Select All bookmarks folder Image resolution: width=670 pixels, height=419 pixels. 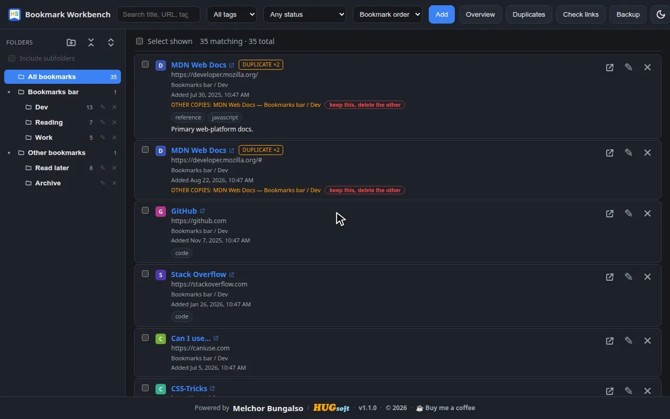[62, 77]
